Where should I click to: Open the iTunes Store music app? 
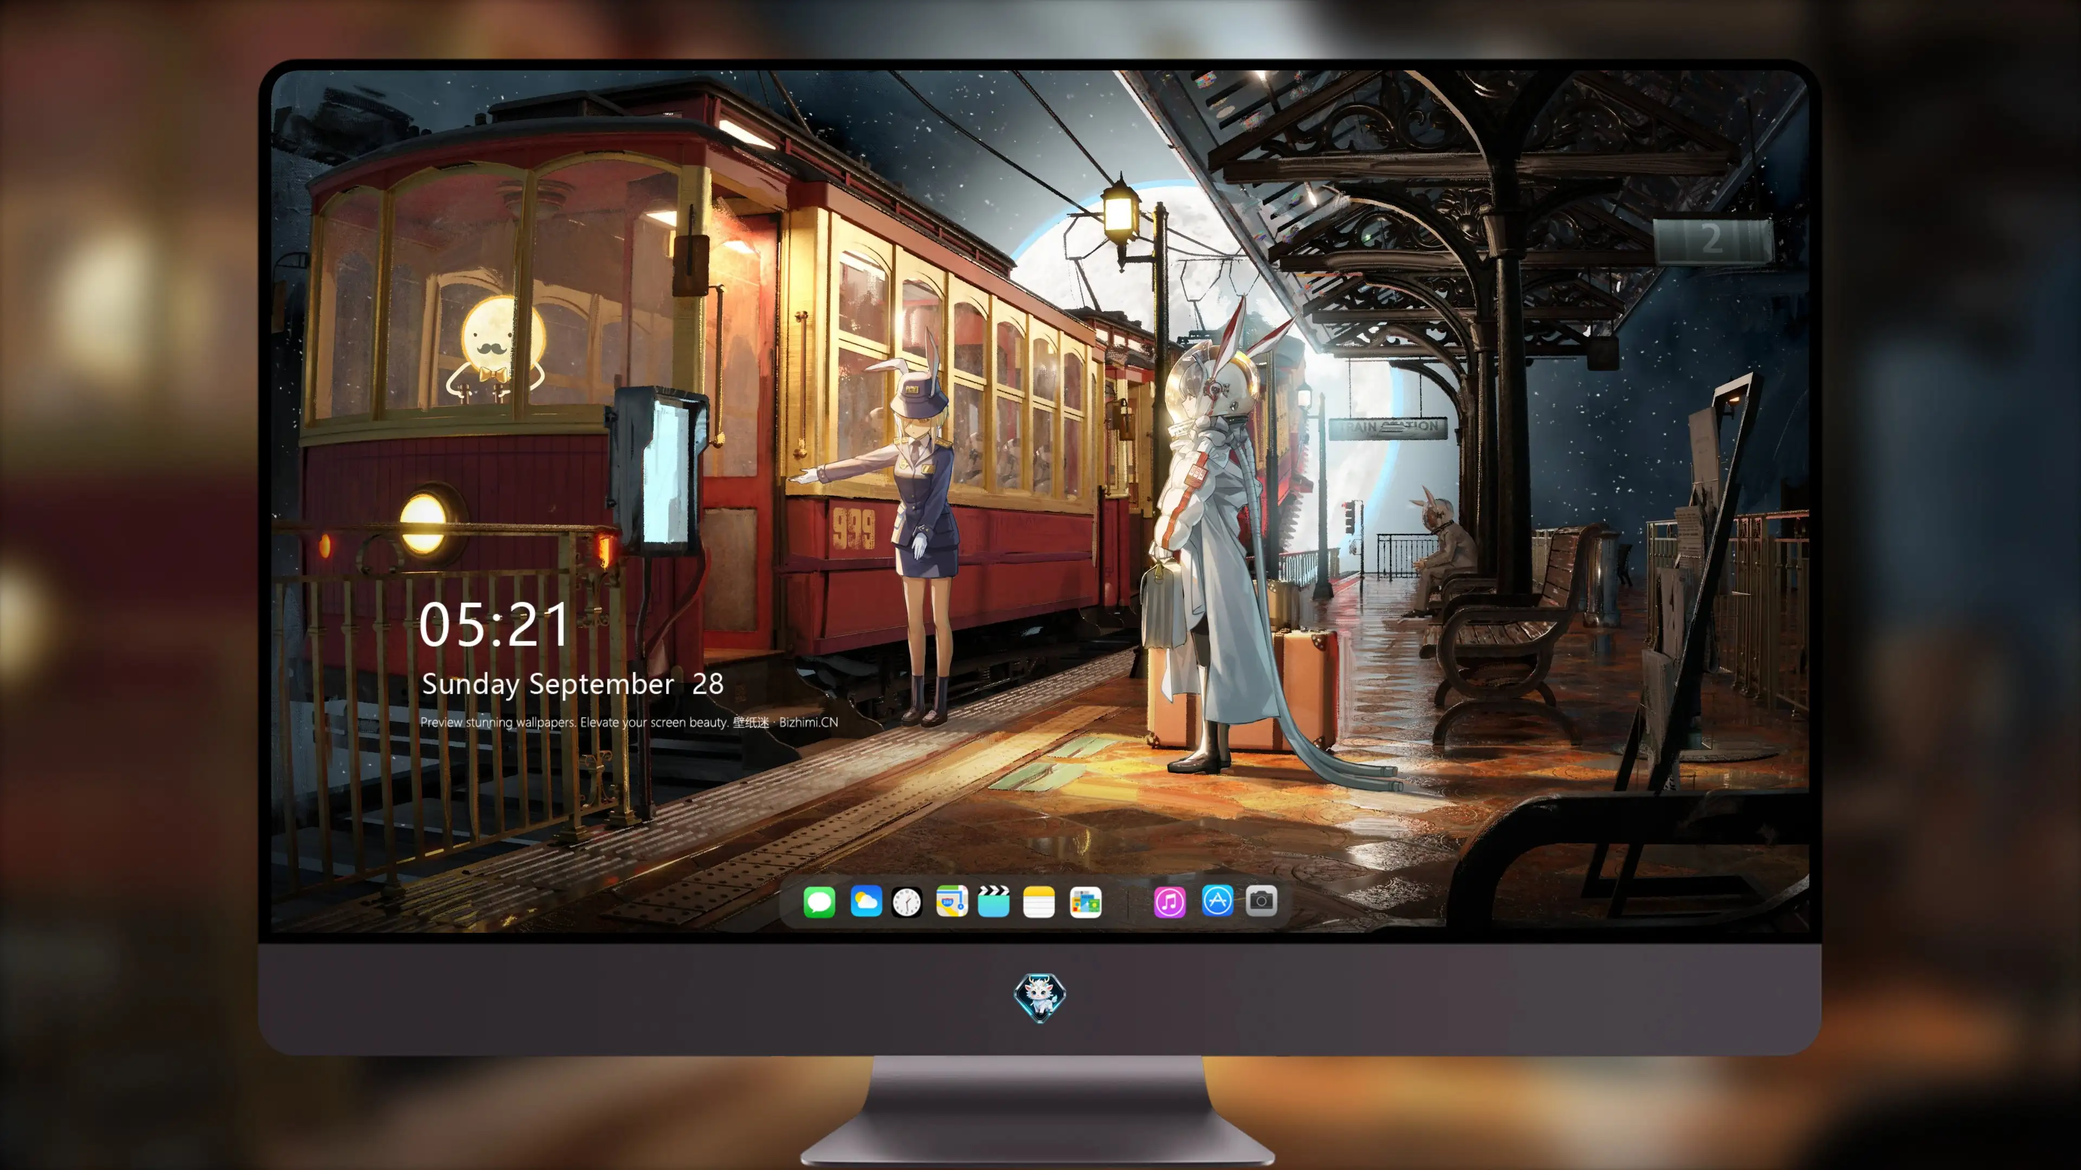1170,901
